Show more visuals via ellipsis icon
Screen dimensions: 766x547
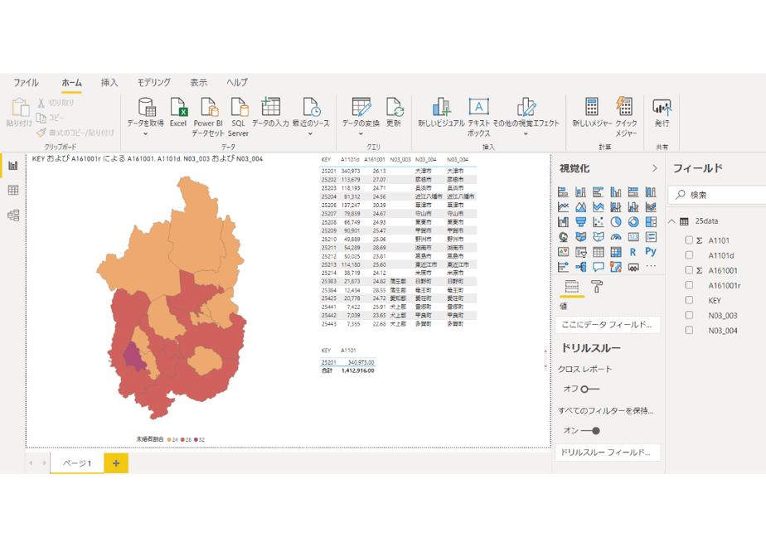pos(652,267)
